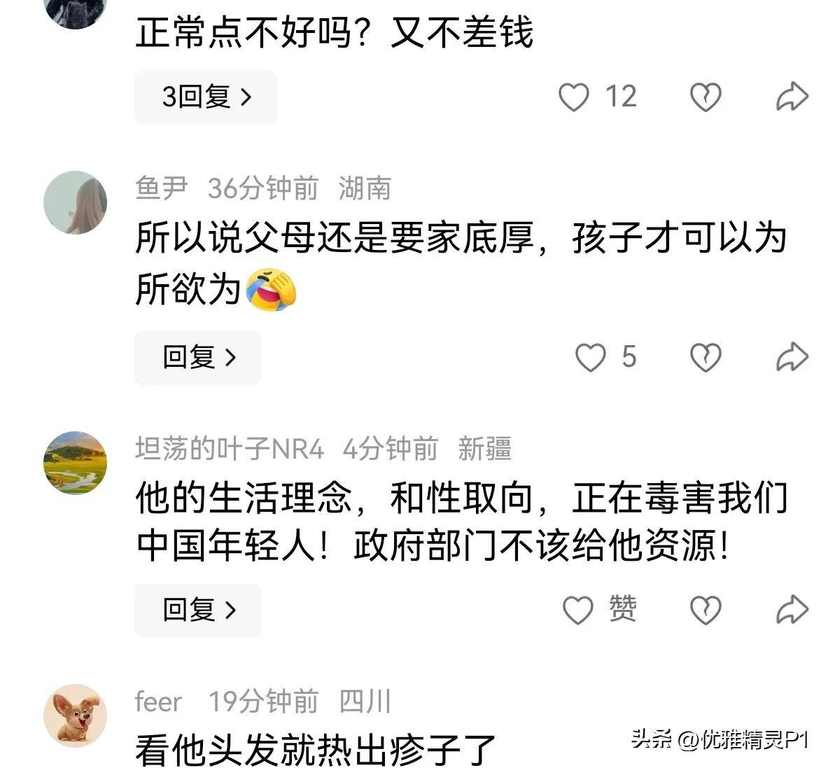
Task: Open 鱼尹's profile avatar
Action: point(75,202)
